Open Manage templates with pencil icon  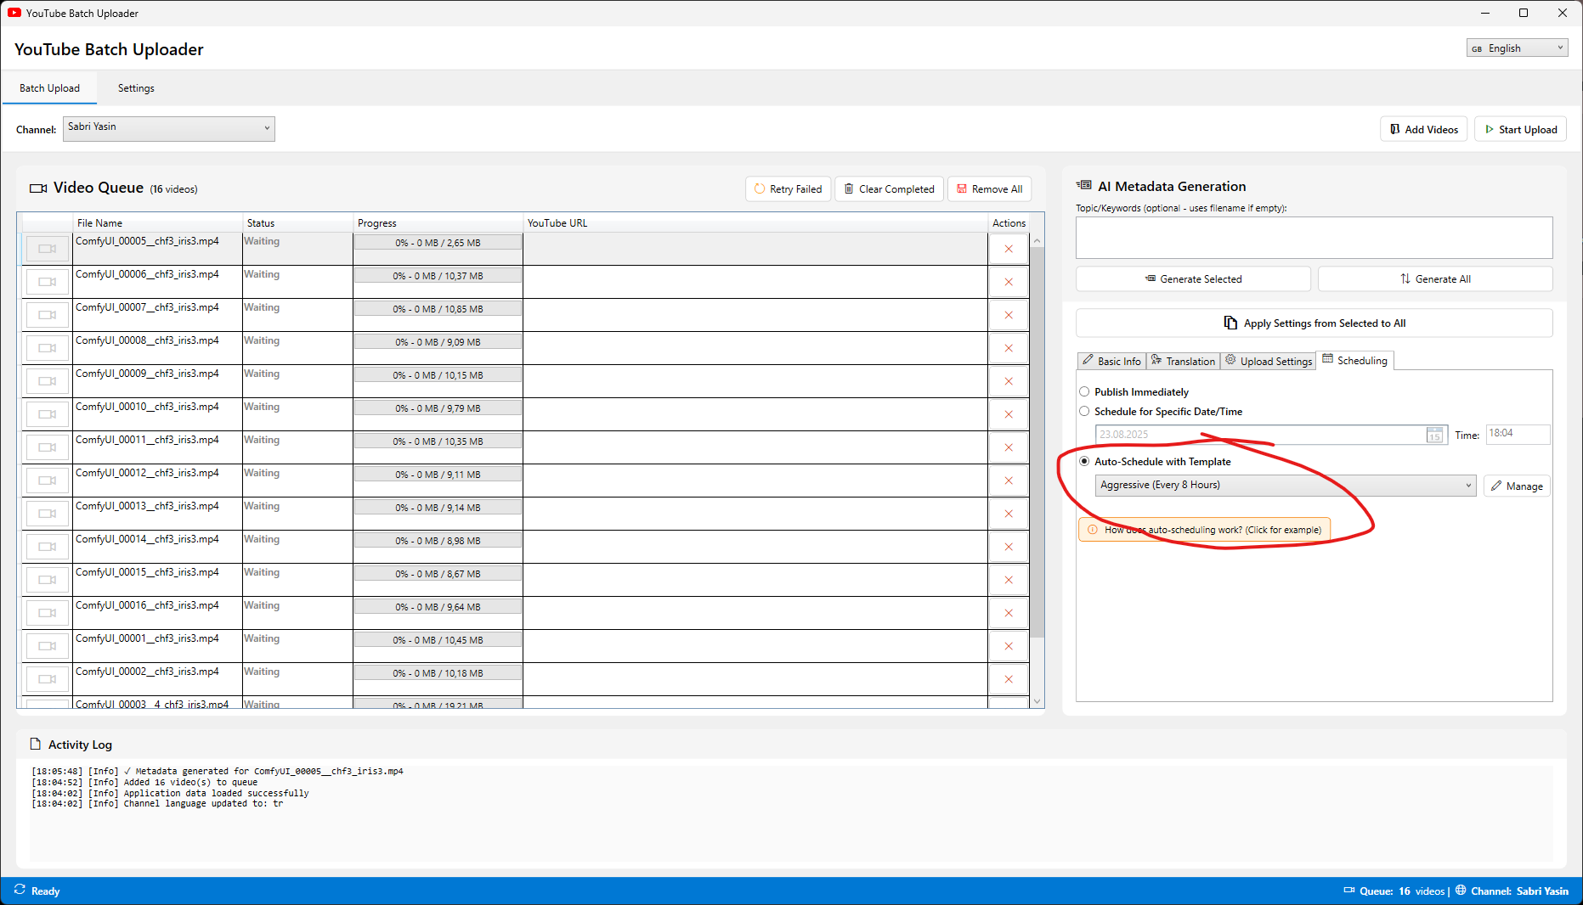point(1517,486)
